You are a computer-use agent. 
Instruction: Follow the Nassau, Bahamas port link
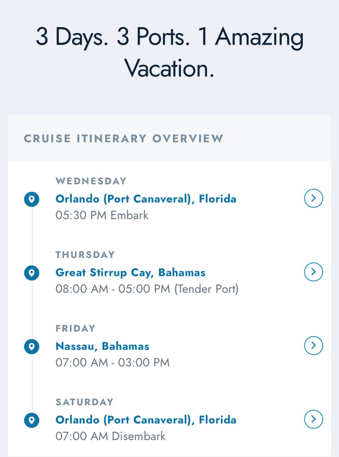click(102, 346)
